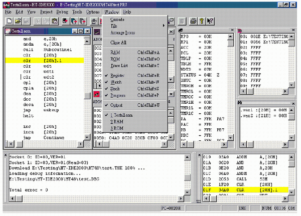Image resolution: width=301 pixels, height=216 pixels.
Task: Choose Close All from Window menu
Action: 135,43
